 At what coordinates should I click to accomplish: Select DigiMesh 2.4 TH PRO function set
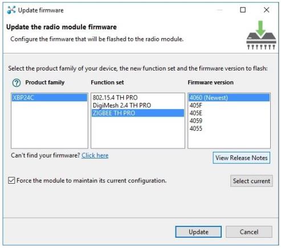(138, 105)
